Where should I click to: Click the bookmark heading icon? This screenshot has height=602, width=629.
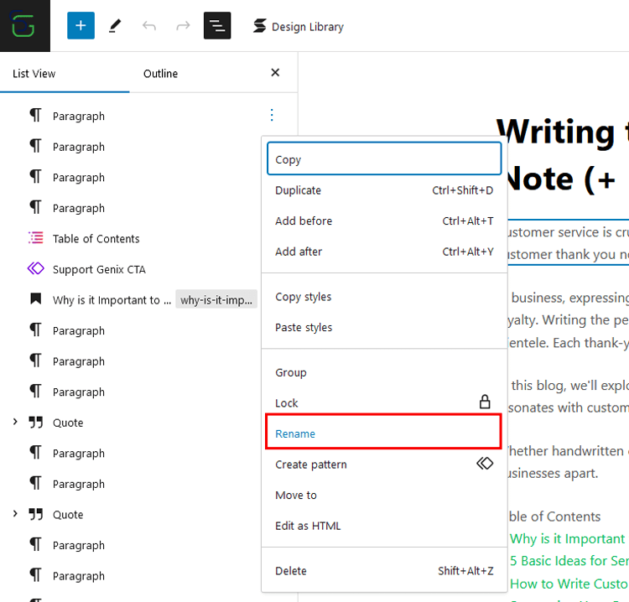36,298
